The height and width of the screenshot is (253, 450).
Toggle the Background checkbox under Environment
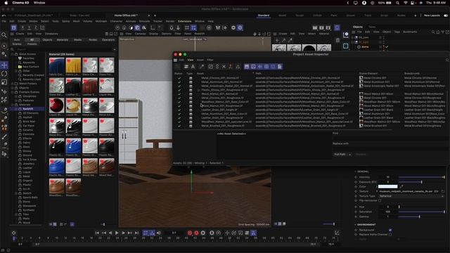click(390, 230)
